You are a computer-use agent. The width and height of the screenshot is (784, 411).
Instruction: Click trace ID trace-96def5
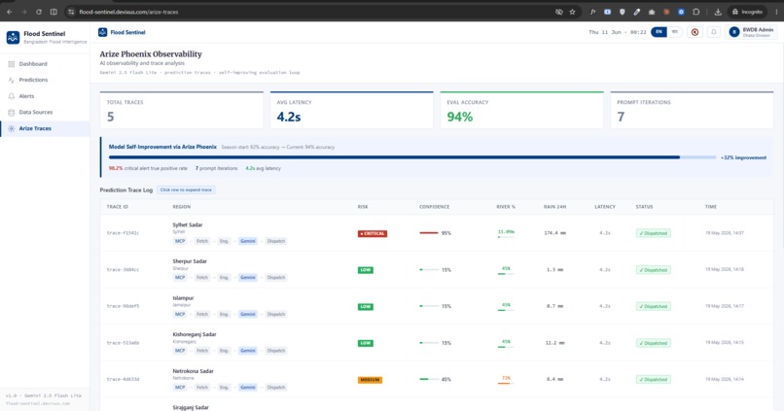[x=123, y=306]
